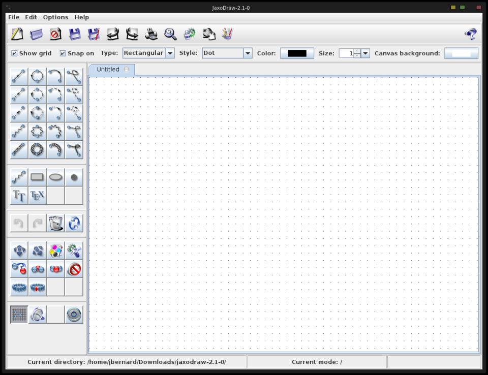Select the fermion line tool
The image size is (488, 375).
click(19, 77)
